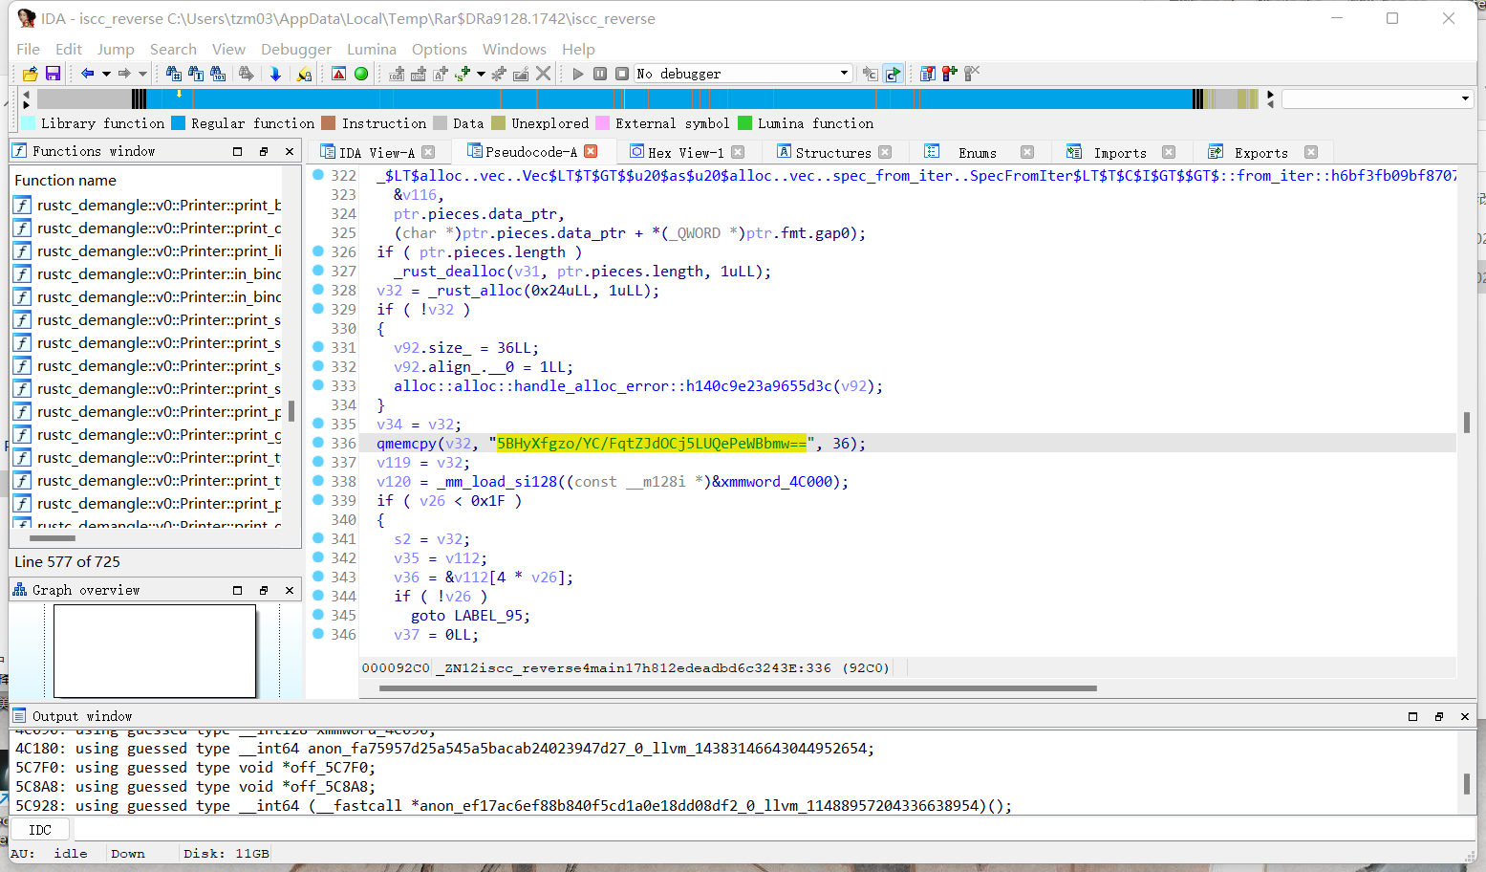The image size is (1486, 872).
Task: Float the Functions window panel
Action: (264, 151)
